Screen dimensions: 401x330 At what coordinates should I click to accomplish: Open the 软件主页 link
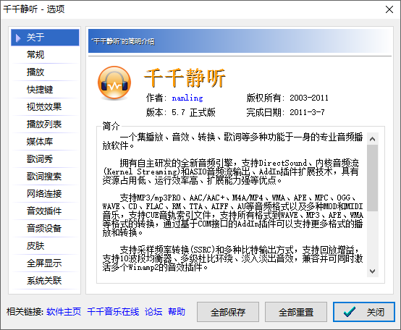(64, 312)
